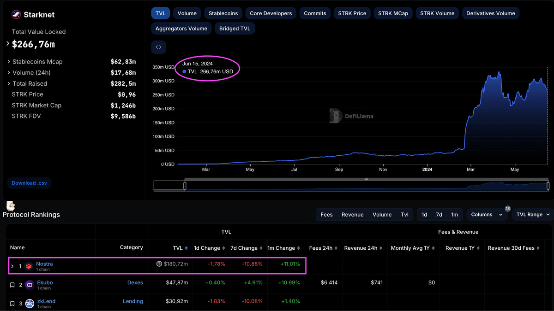Expand the Stablecoins Mcap details
Image resolution: width=554 pixels, height=311 pixels.
(x=9, y=61)
